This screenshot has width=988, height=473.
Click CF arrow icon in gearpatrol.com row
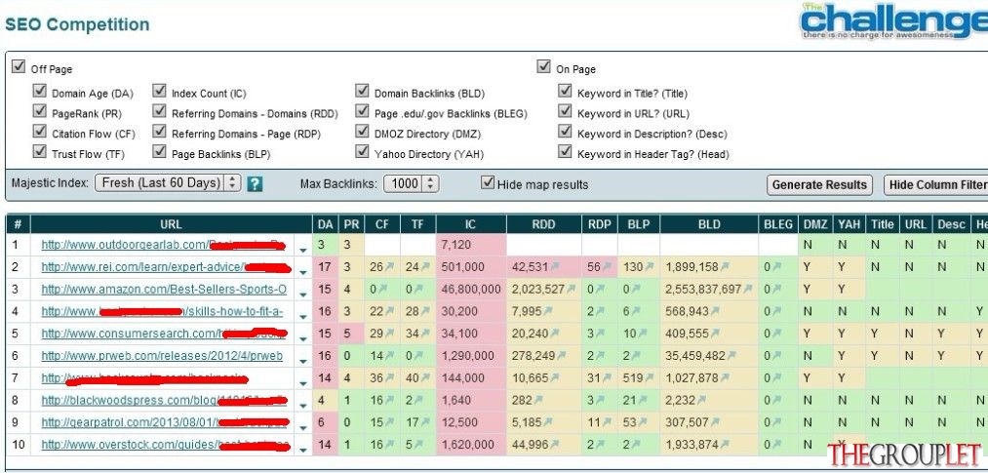pyautogui.click(x=389, y=422)
